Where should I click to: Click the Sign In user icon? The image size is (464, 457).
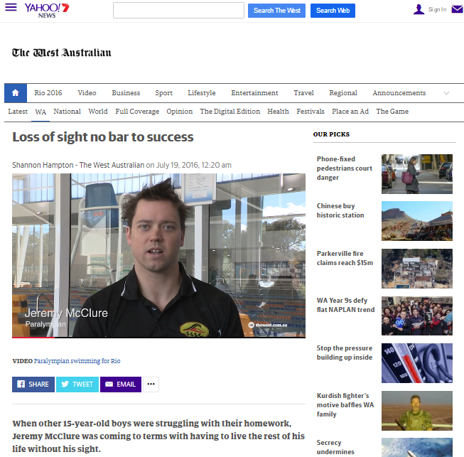coord(419,9)
